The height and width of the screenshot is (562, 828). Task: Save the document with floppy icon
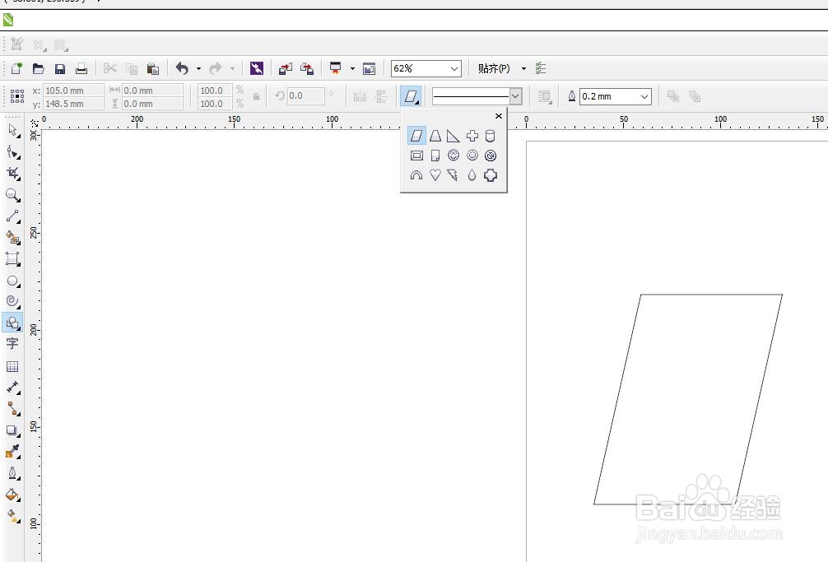point(59,68)
